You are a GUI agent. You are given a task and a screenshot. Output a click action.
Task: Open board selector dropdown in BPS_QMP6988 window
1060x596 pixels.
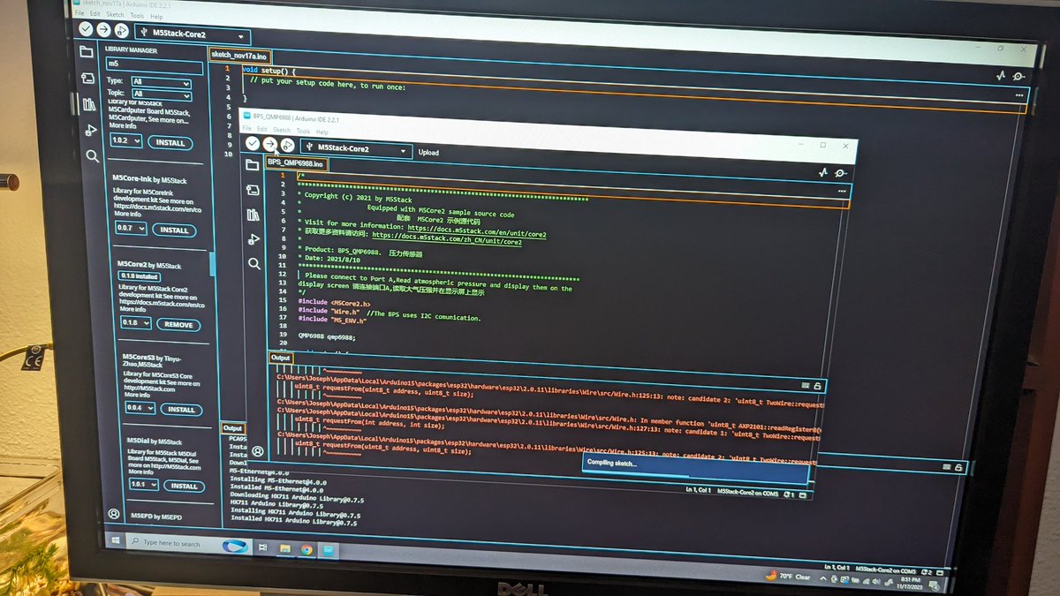(x=356, y=149)
